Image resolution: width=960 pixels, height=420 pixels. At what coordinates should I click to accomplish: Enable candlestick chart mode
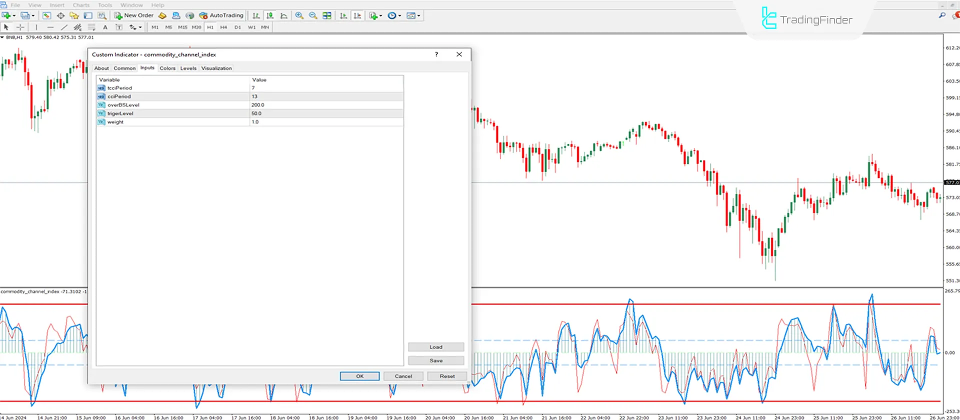(x=270, y=15)
